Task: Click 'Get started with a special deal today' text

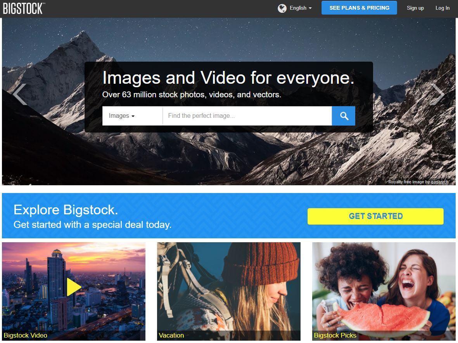Action: click(92, 225)
